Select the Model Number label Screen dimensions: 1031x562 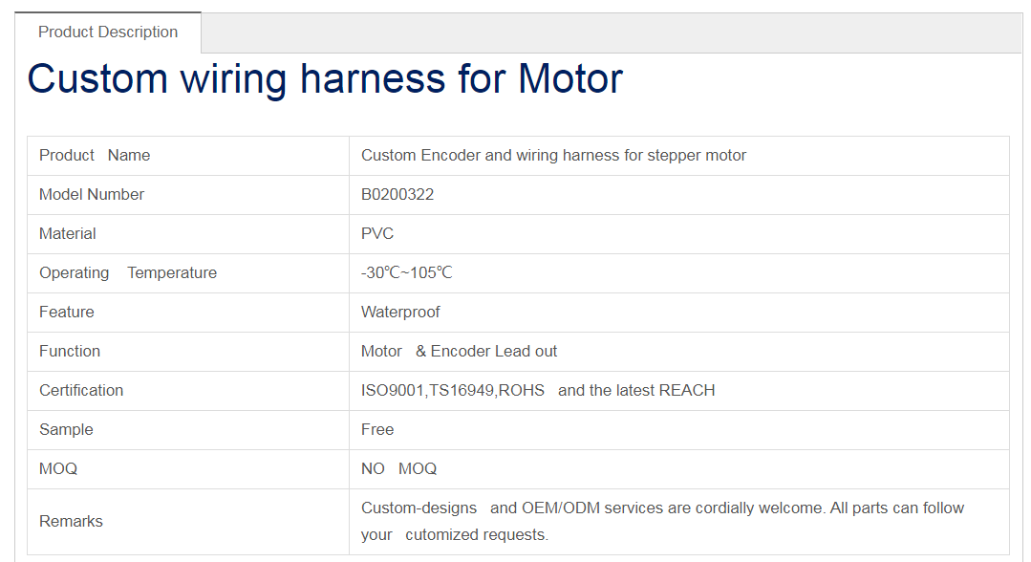click(92, 195)
